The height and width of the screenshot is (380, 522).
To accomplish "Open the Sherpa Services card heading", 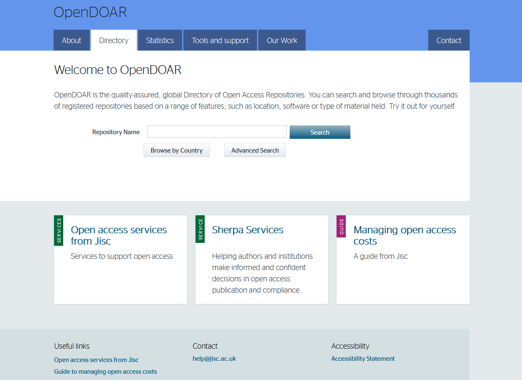I will (248, 230).
